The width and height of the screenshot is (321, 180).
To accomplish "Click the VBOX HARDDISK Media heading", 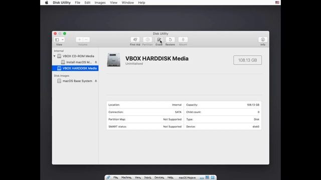I will 157,58.
